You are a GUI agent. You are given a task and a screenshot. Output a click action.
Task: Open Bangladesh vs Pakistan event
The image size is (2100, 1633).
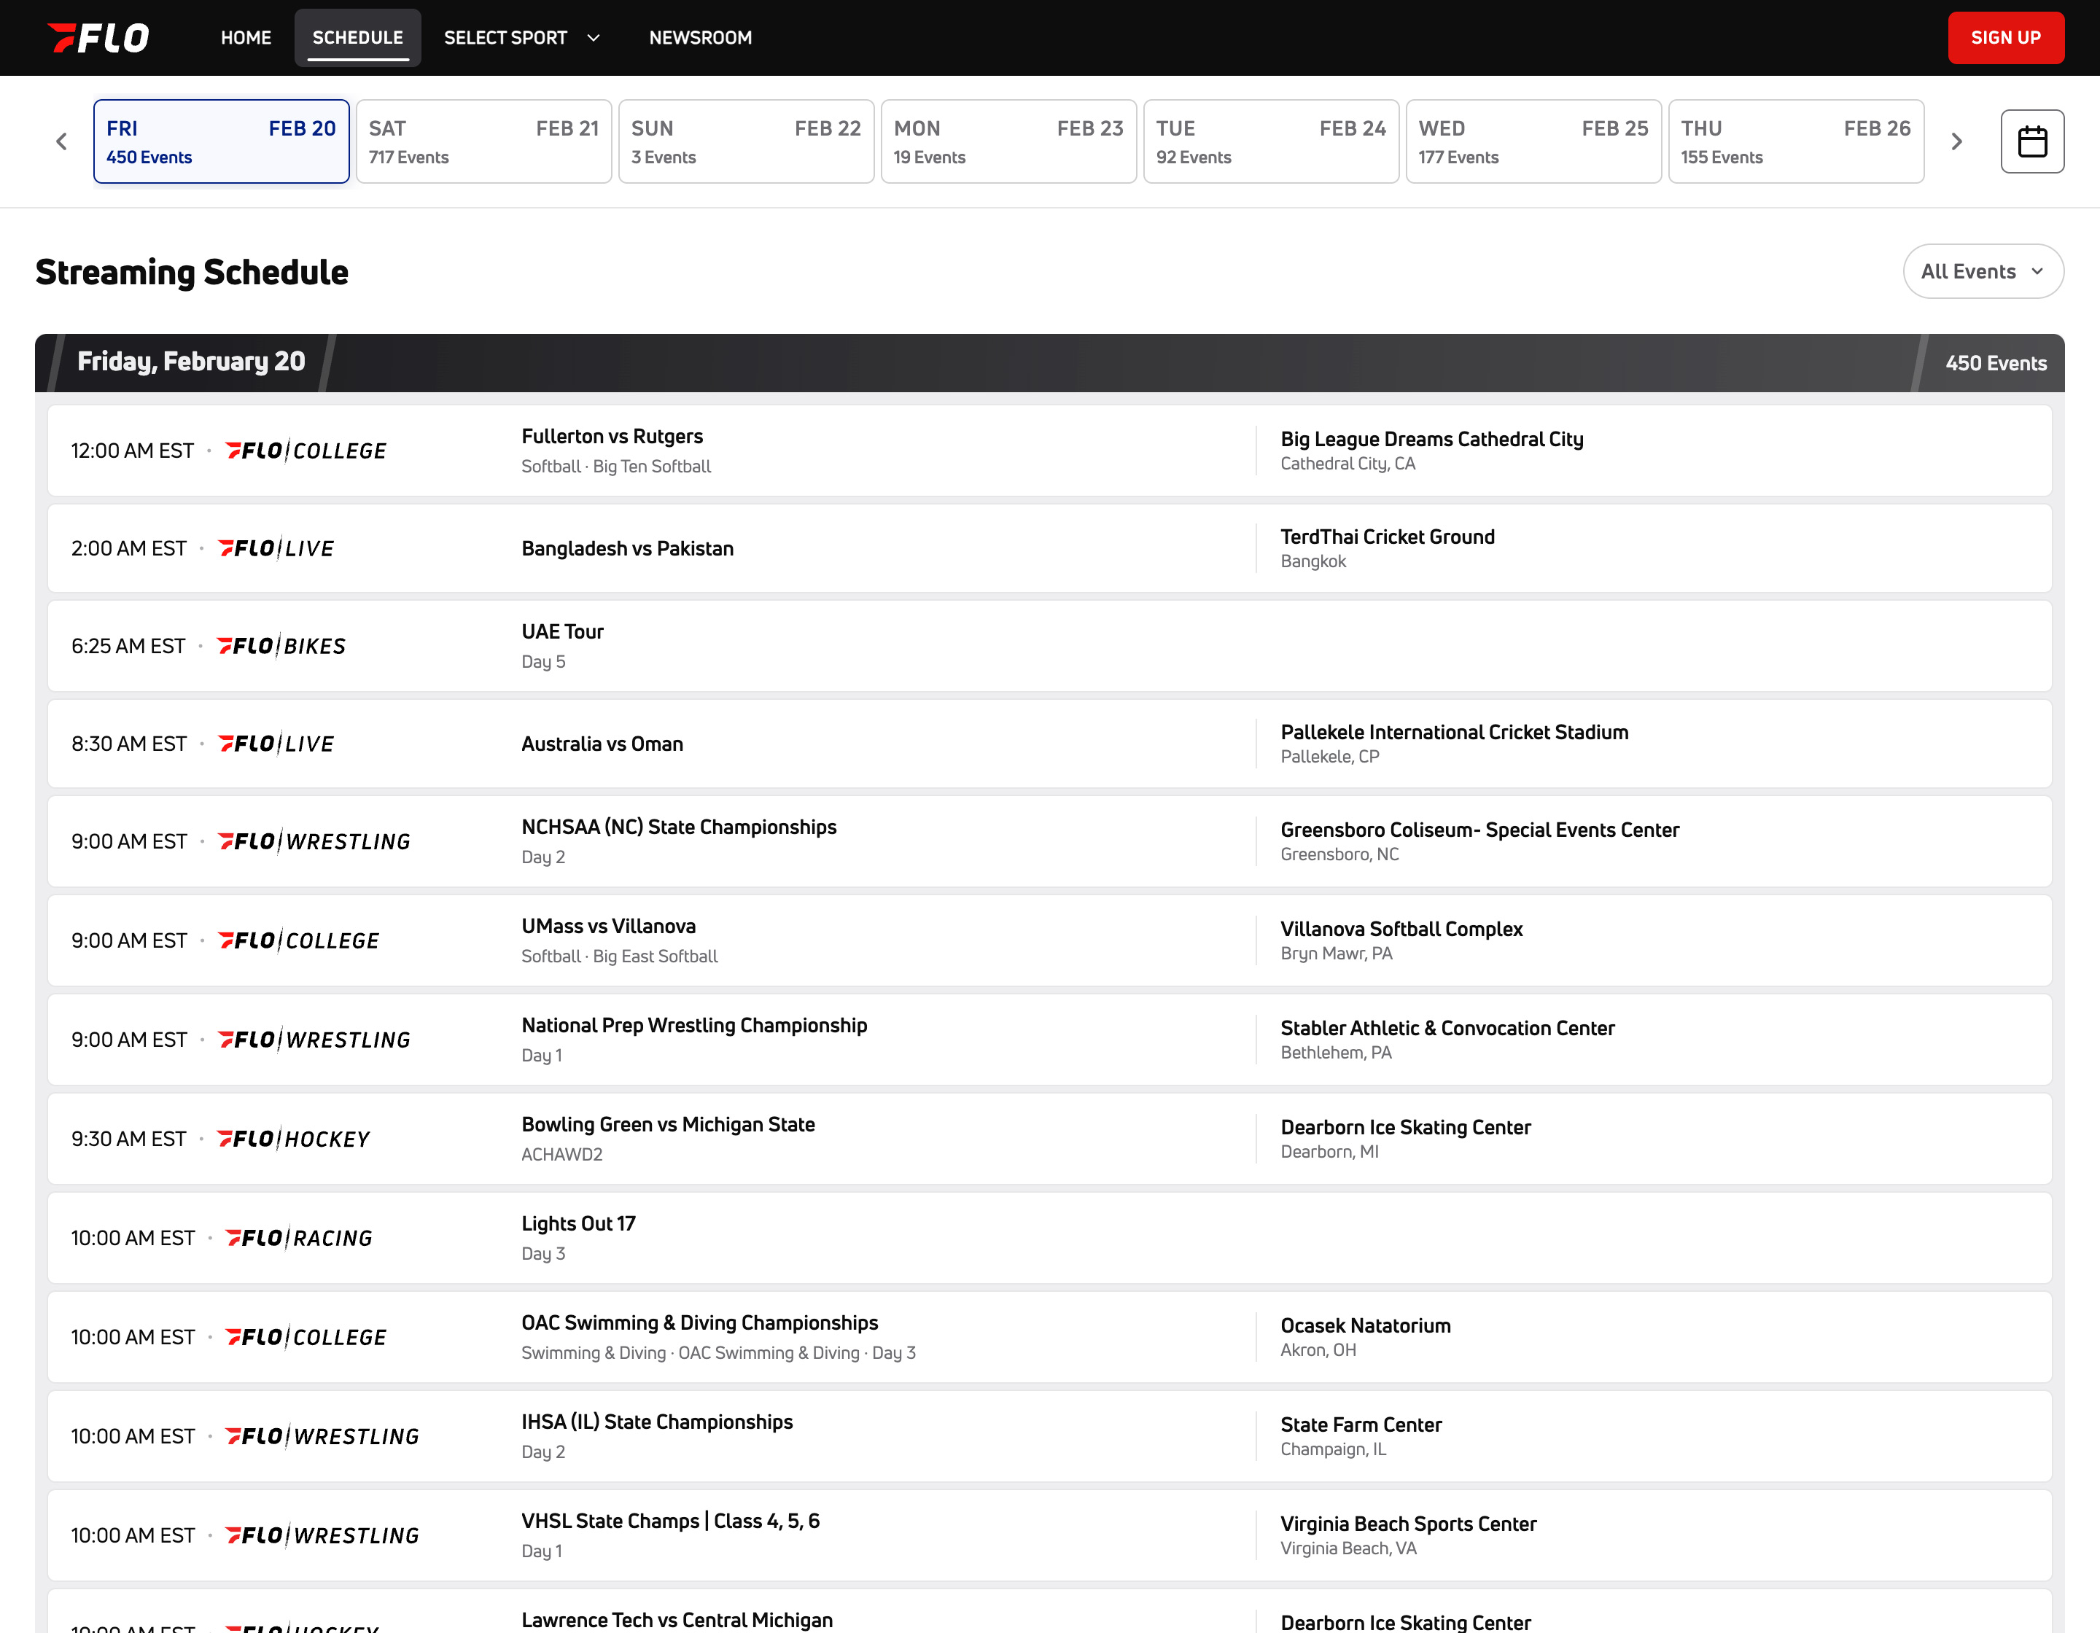[1050, 549]
